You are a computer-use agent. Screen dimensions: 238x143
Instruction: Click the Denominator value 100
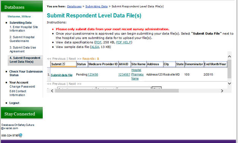[x=187, y=75]
